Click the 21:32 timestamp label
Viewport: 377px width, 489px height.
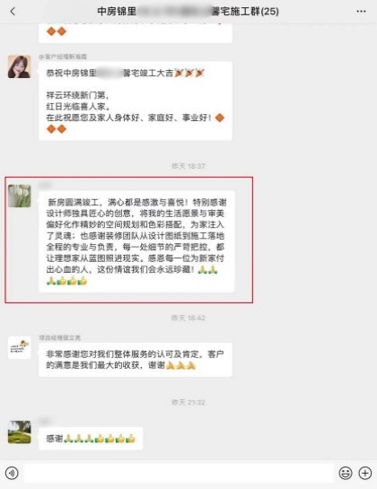pos(188,402)
